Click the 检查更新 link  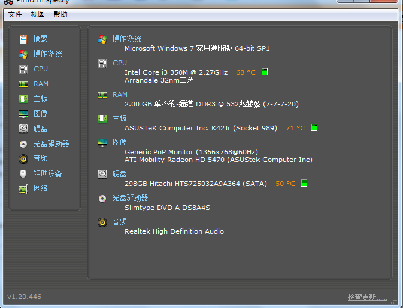coord(367,297)
